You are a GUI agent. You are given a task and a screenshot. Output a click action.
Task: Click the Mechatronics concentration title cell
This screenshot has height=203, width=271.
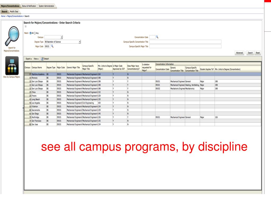tap(192, 89)
